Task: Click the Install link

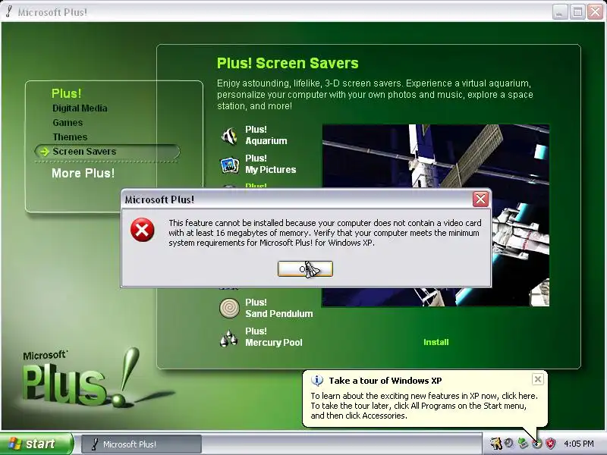Action: coord(436,342)
